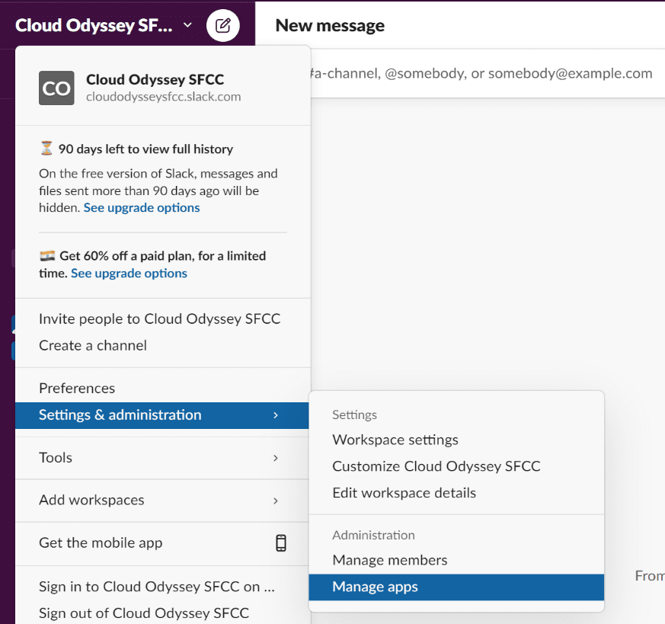
Task: Open Manage members option
Action: pyautogui.click(x=389, y=560)
